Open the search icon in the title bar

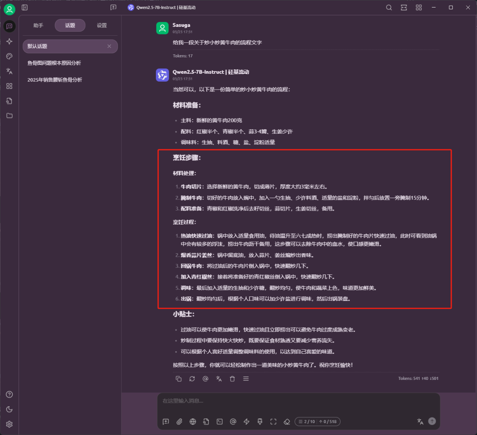[389, 7]
